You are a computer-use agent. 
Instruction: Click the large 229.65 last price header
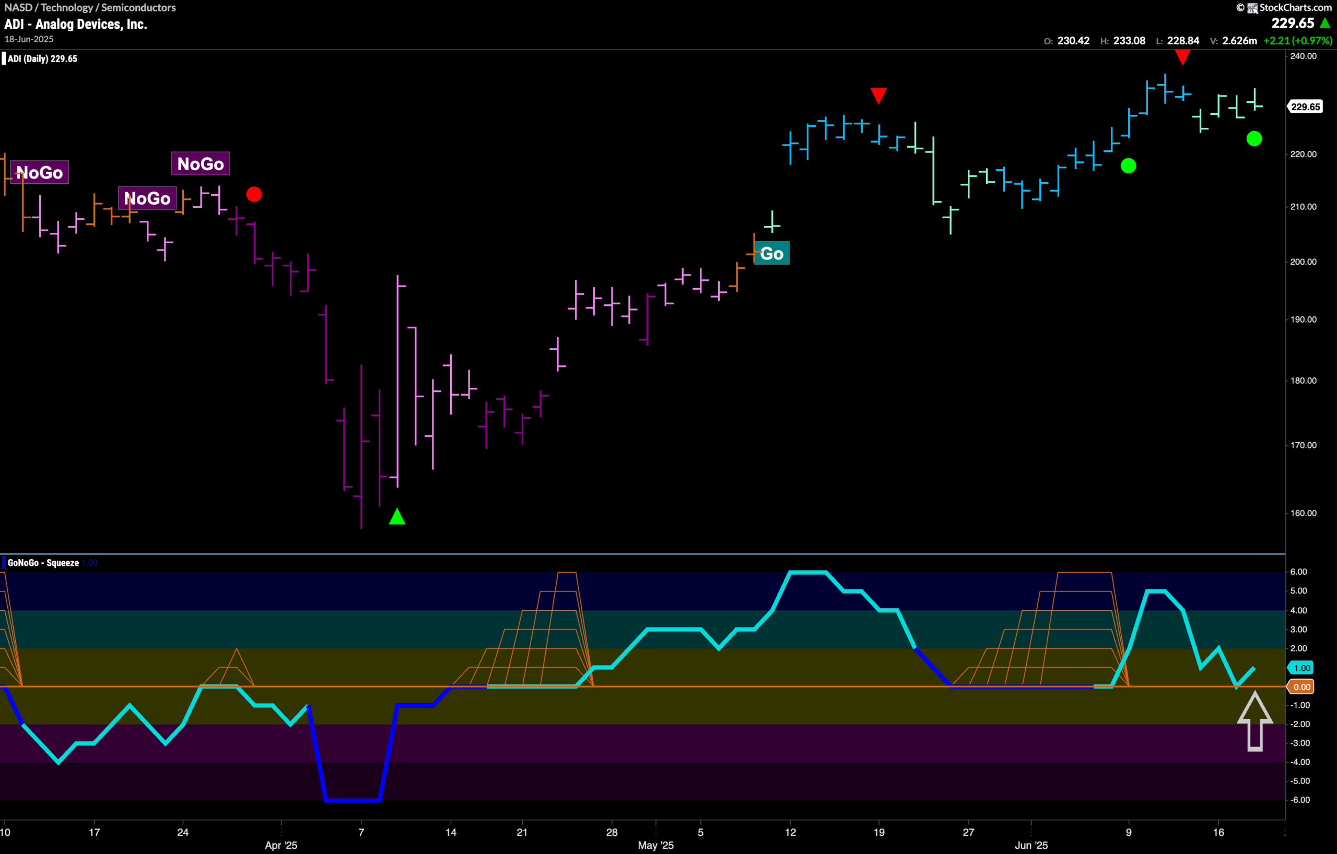1293,23
